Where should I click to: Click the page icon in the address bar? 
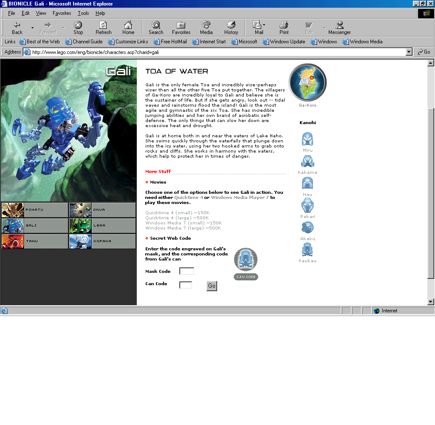coord(27,52)
